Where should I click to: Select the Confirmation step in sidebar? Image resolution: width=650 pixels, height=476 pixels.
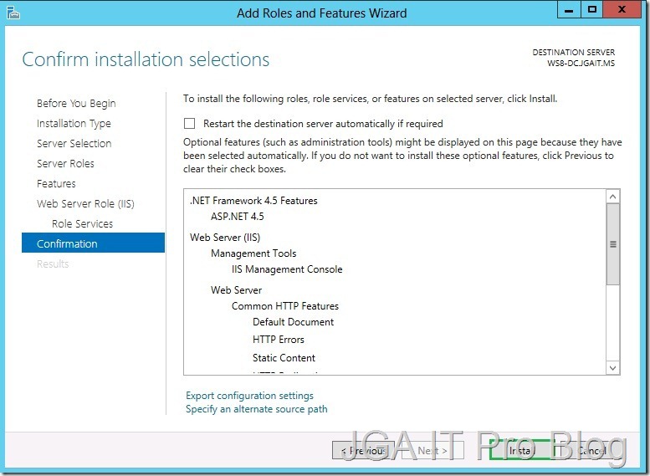pos(67,244)
